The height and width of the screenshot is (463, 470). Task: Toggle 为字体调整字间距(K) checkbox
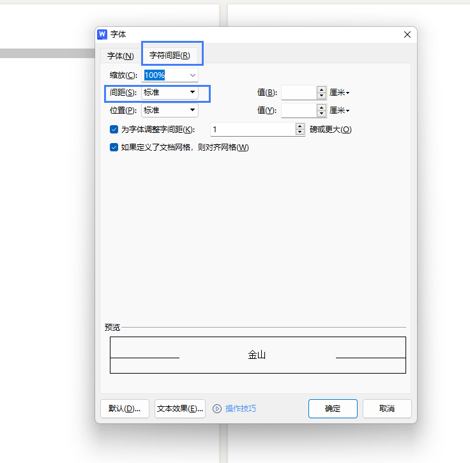114,130
